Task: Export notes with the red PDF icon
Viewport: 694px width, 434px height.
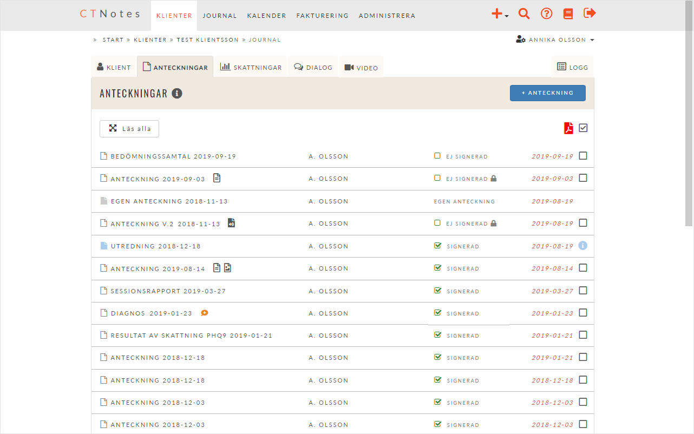Action: tap(568, 128)
